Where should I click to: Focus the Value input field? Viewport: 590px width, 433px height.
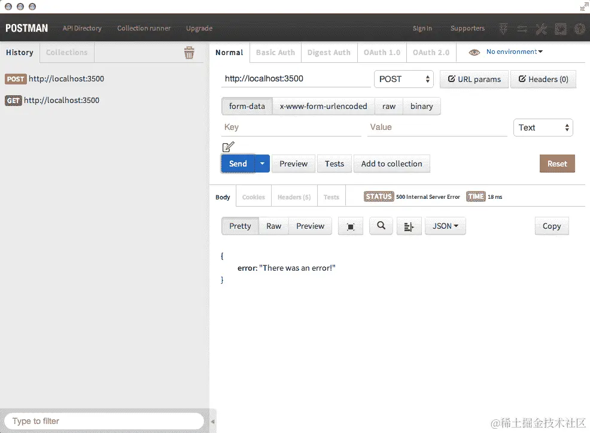coord(437,127)
